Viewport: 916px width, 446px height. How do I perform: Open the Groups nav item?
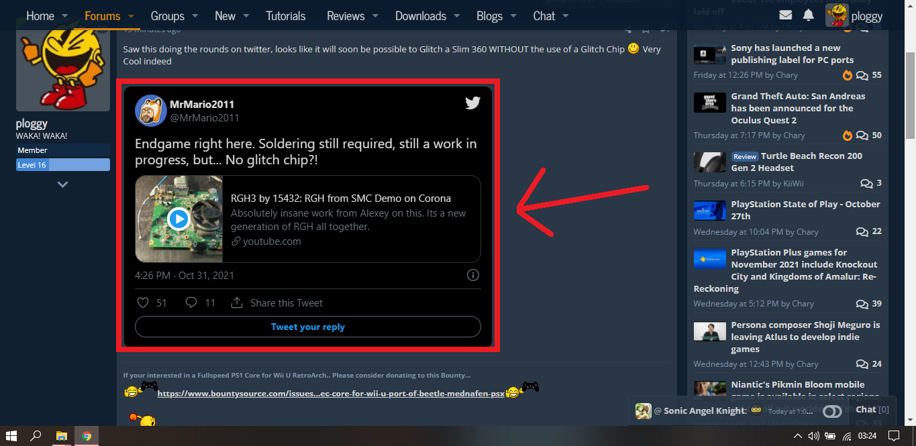(168, 15)
